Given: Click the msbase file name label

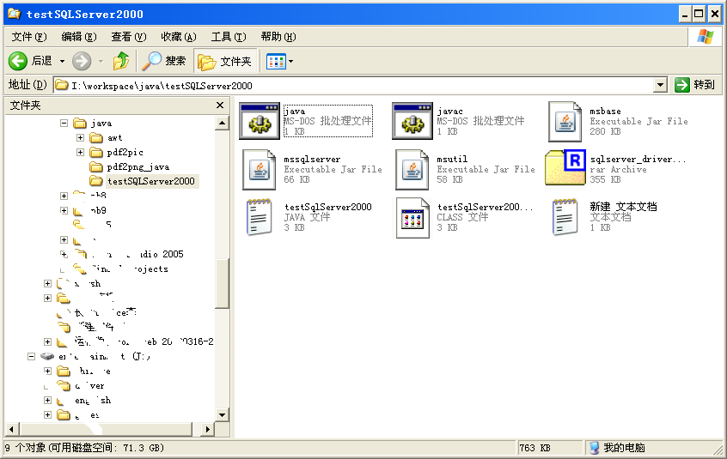Looking at the screenshot, I should (x=605, y=111).
